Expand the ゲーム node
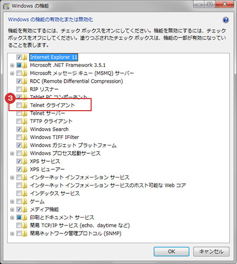 click(12, 202)
